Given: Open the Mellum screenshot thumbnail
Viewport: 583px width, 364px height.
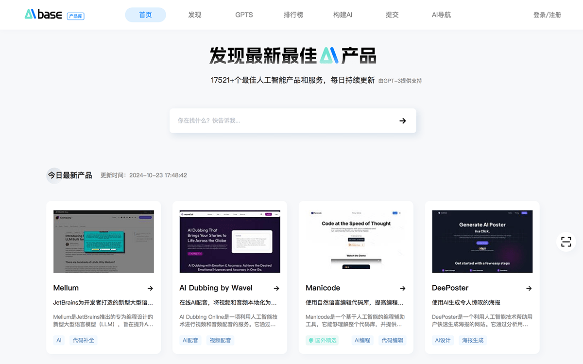Looking at the screenshot, I should pyautogui.click(x=103, y=242).
